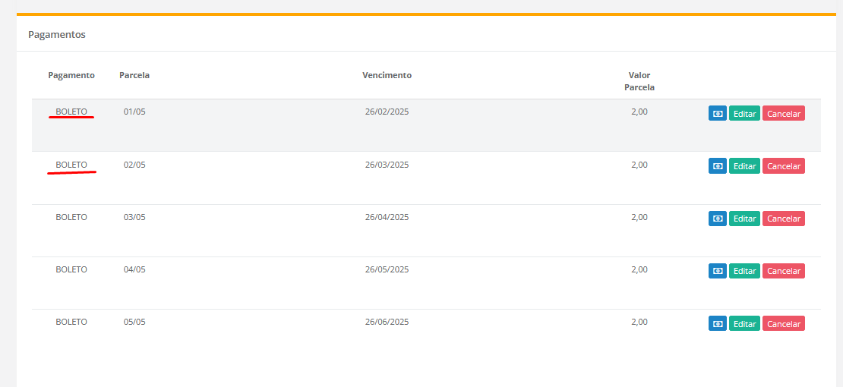Cancel installment 01/05
Screen dimensions: 843x387
click(783, 113)
